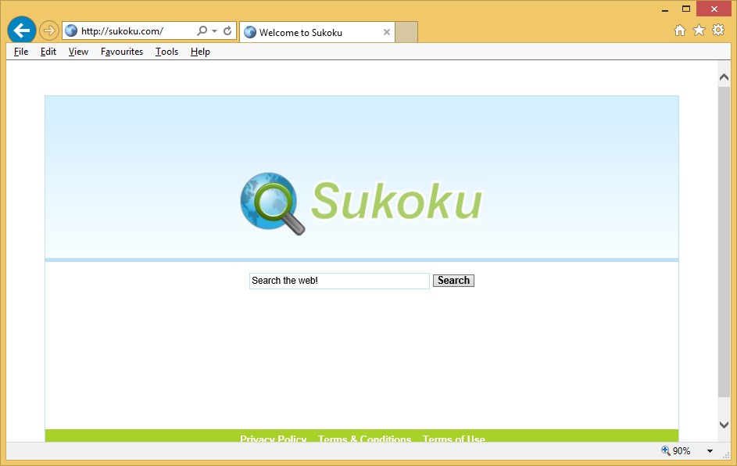
Task: Click the Search button
Action: pyautogui.click(x=453, y=281)
